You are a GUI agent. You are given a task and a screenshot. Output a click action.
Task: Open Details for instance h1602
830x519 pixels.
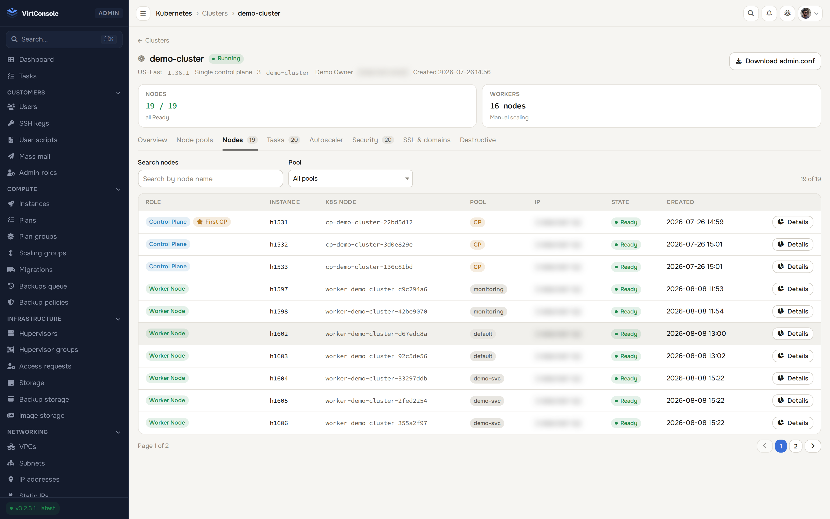(x=793, y=334)
